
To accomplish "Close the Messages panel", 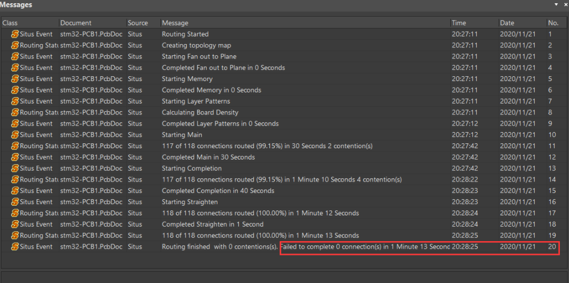I will click(x=566, y=4).
